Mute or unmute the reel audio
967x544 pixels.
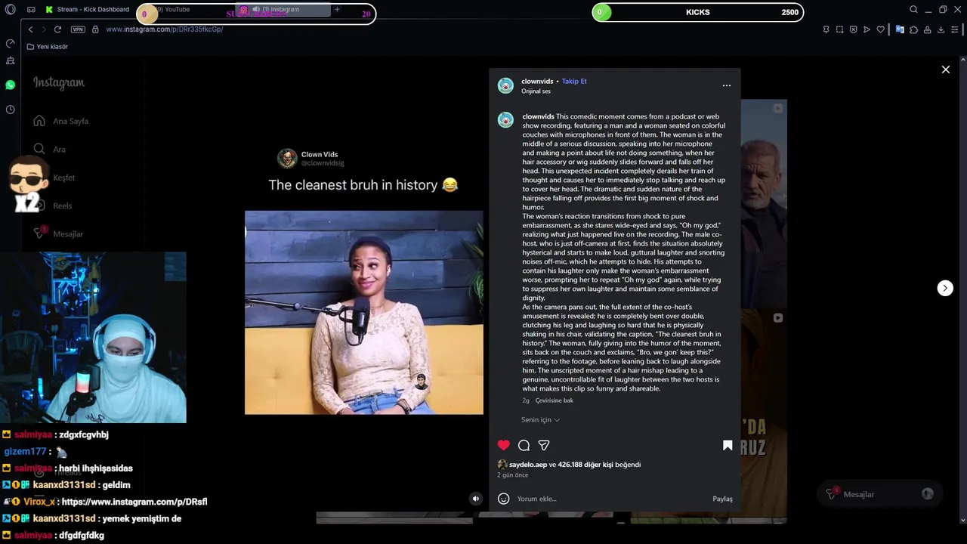(x=475, y=499)
